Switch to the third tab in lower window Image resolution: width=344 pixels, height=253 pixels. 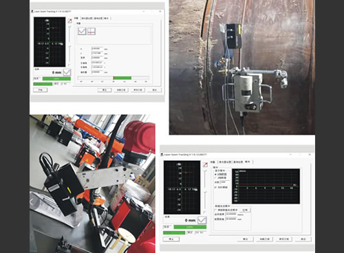pos(238,162)
